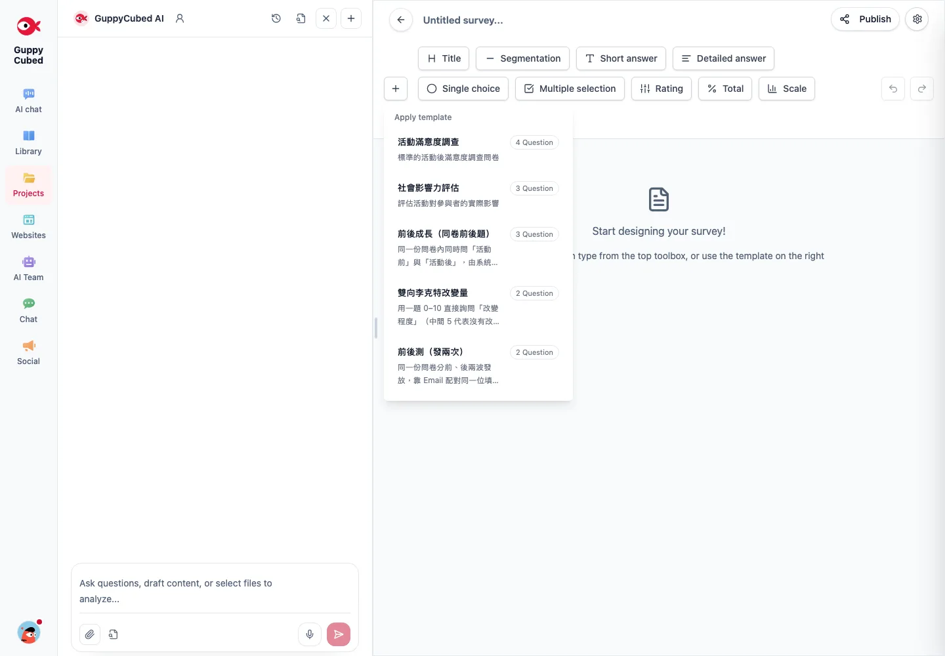Screen dimensions: 945x656
Task: Undo the last survey change
Action: coord(893,89)
